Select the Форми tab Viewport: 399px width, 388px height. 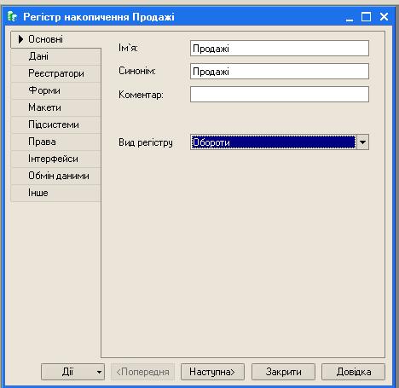55,90
